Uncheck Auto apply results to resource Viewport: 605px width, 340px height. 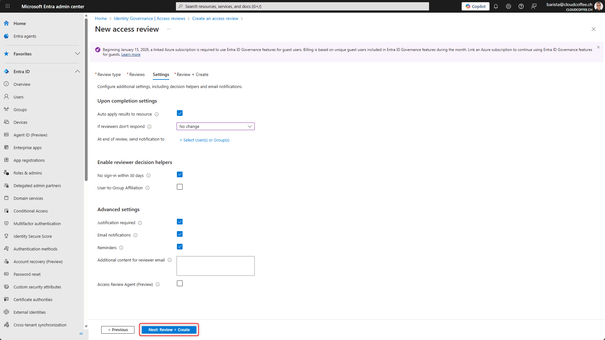click(x=180, y=113)
